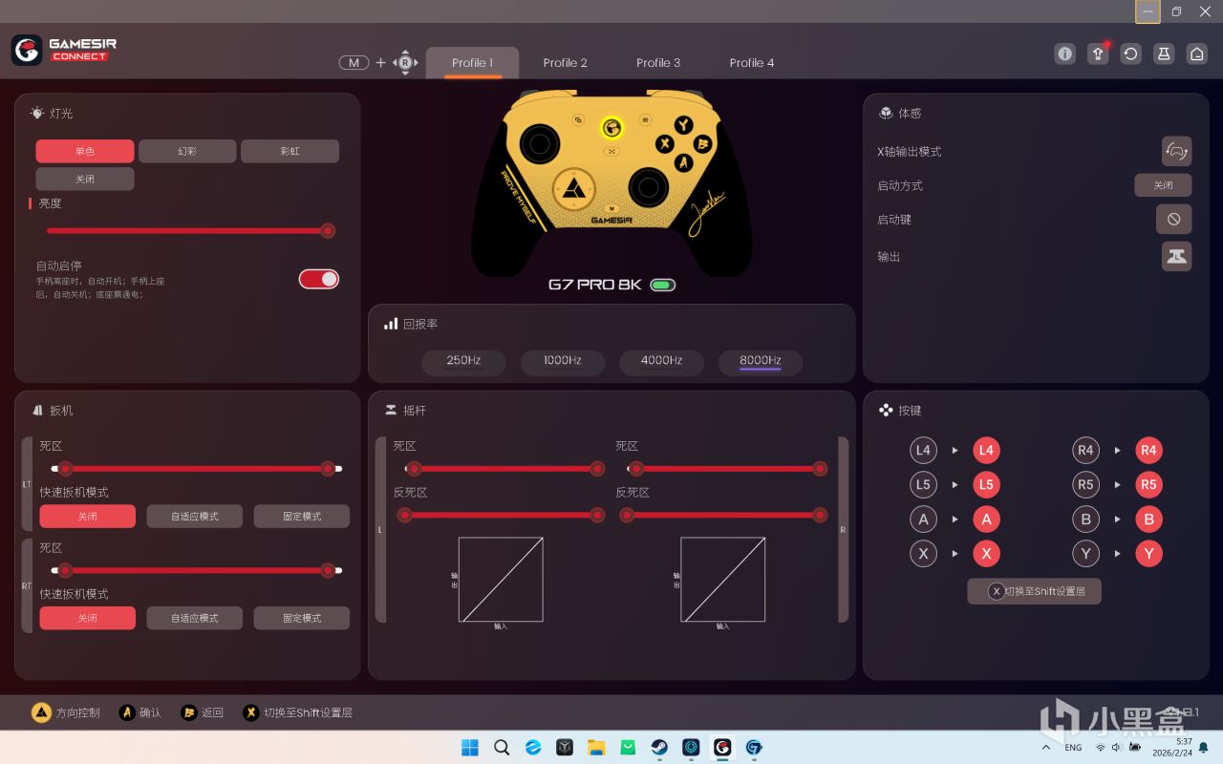The height and width of the screenshot is (764, 1223).
Task: Click the glowing home button on the controller image
Action: pyautogui.click(x=611, y=127)
